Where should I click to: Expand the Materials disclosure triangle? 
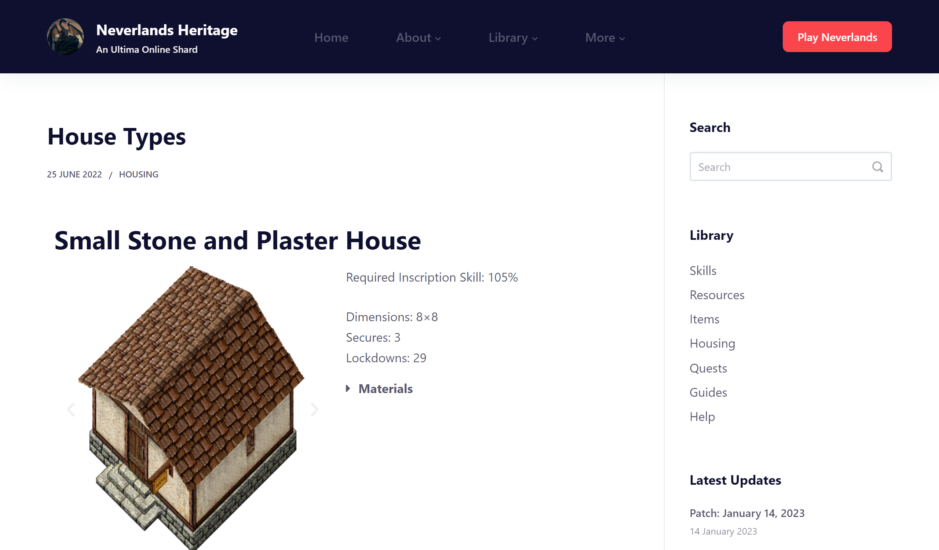tap(348, 389)
